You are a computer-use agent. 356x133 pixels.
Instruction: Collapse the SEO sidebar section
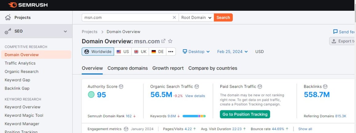(x=65, y=31)
